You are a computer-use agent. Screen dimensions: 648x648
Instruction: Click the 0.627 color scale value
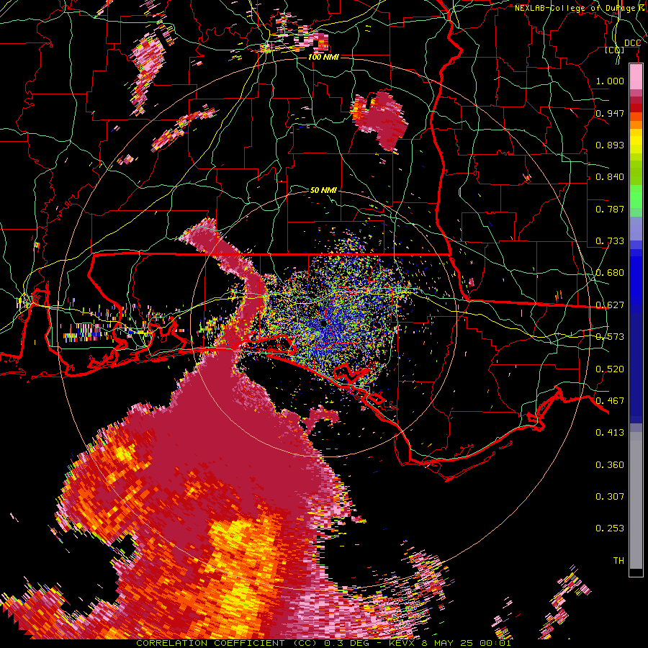(x=610, y=305)
